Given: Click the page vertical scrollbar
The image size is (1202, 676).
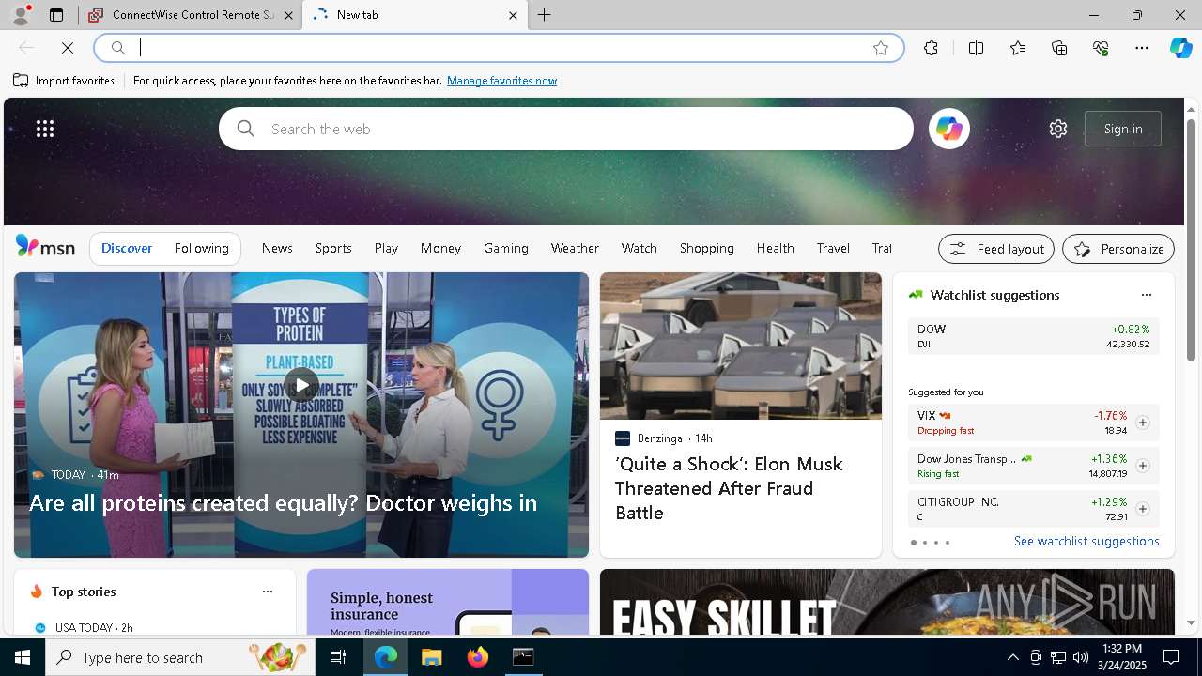Looking at the screenshot, I should 1191,238.
